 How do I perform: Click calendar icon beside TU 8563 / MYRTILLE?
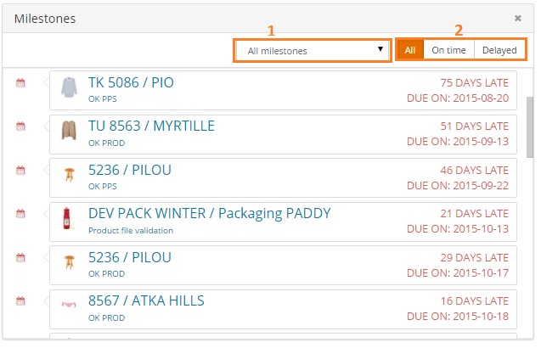tap(21, 126)
